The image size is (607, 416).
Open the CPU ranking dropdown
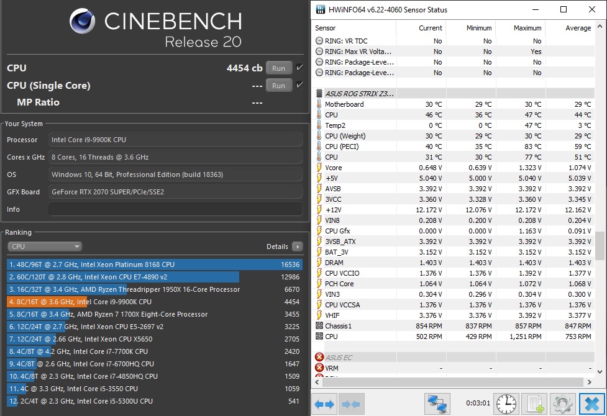pyautogui.click(x=45, y=246)
